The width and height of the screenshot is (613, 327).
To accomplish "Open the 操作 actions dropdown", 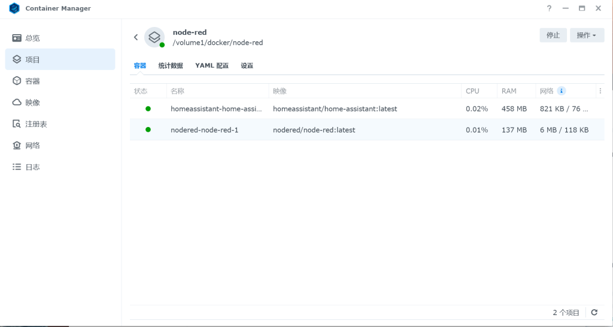I will 587,35.
